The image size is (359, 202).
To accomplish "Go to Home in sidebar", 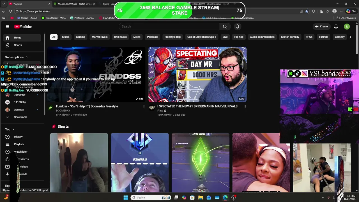I will click(22, 38).
